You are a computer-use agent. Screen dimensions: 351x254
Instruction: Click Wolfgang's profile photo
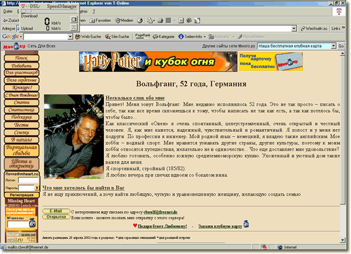(x=74, y=137)
